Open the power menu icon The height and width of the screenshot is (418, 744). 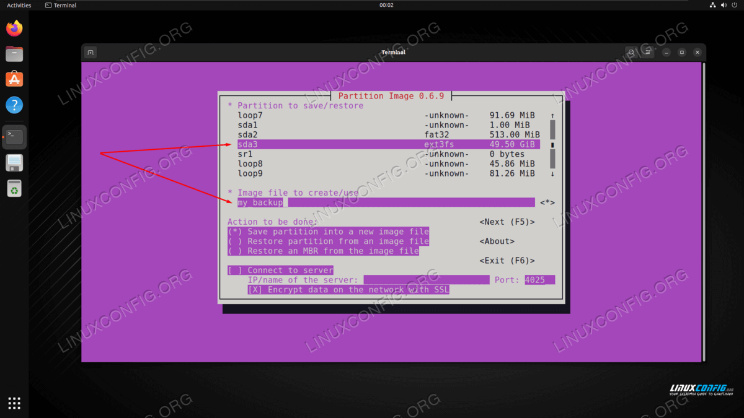pyautogui.click(x=735, y=5)
